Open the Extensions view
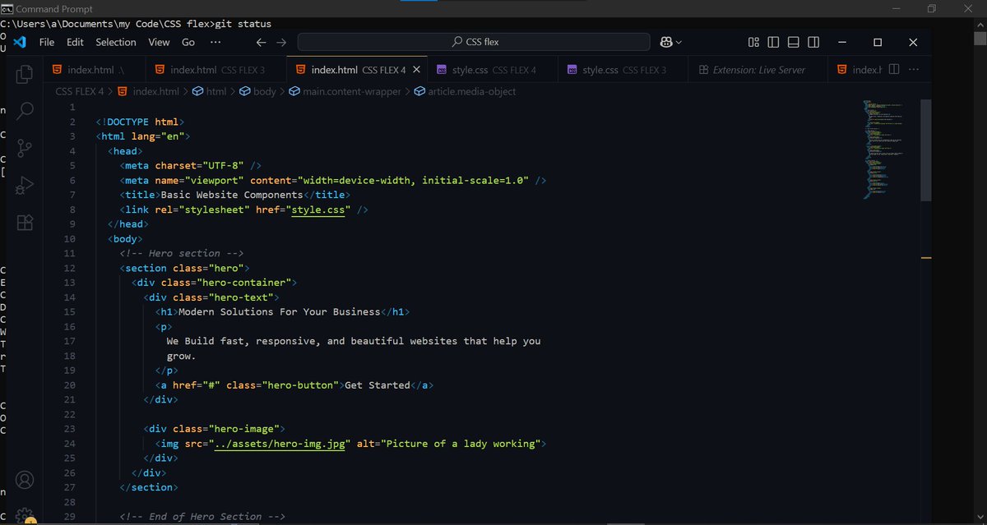 click(x=25, y=223)
